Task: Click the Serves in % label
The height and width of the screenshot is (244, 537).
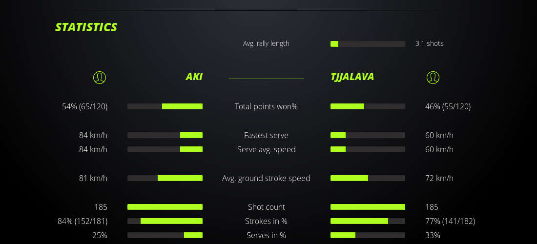Action: click(266, 235)
